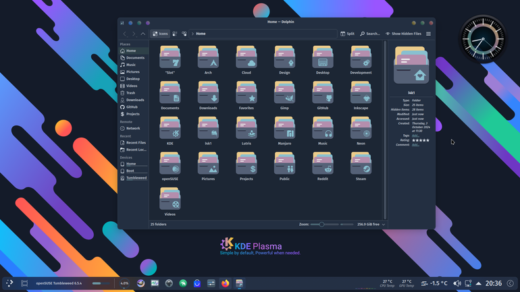
Task: Open Trash in Places sidebar
Action: click(x=134, y=93)
